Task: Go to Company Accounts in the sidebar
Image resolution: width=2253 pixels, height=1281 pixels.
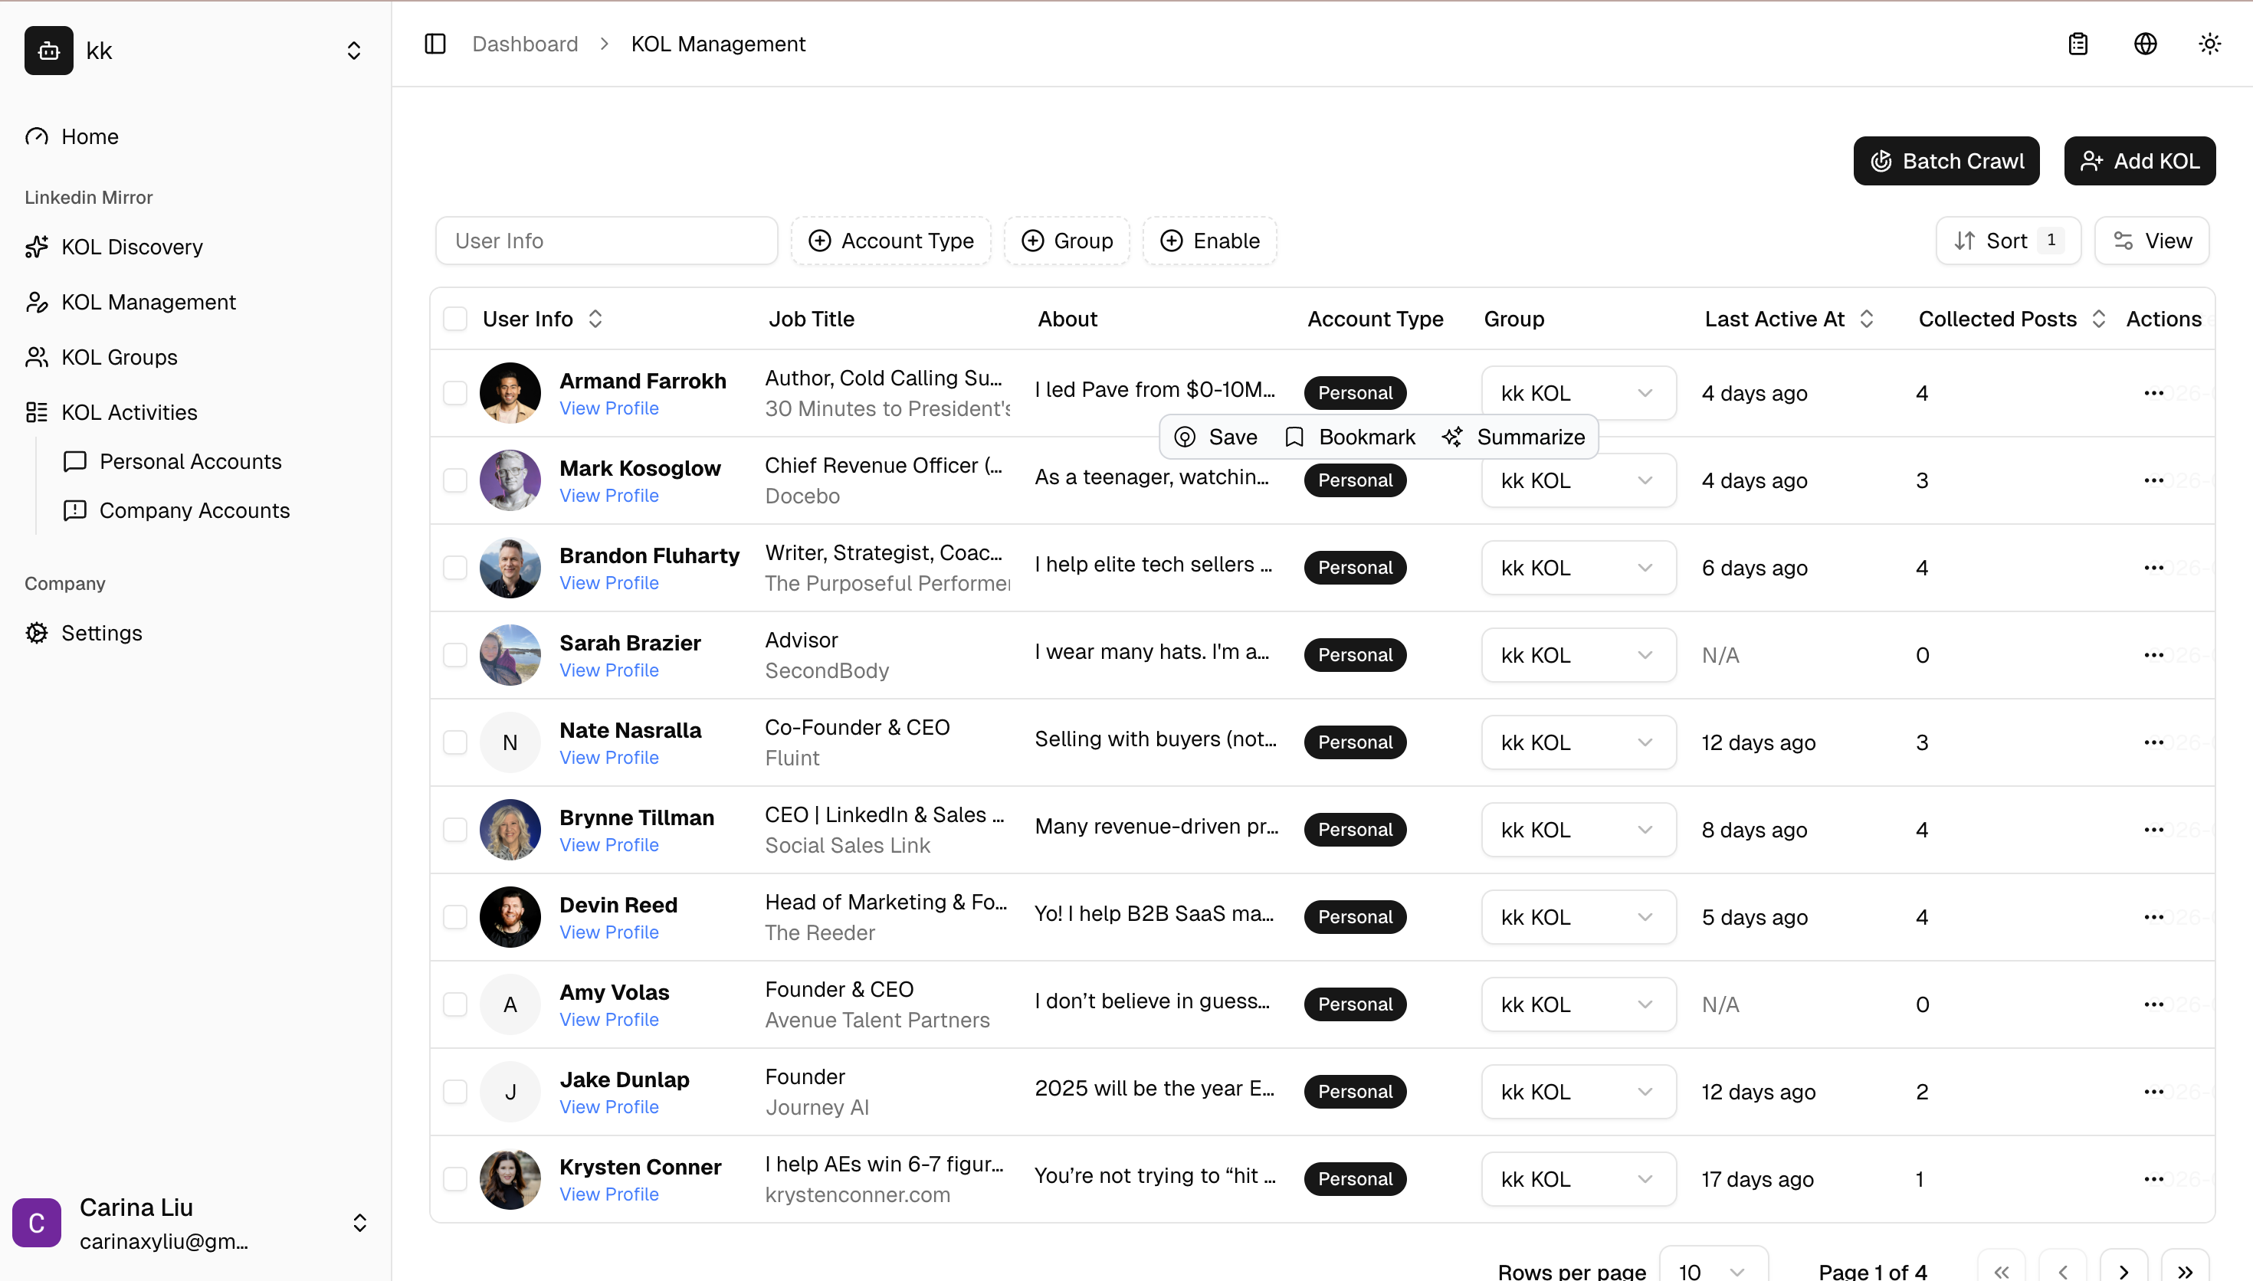Action: (x=194, y=510)
